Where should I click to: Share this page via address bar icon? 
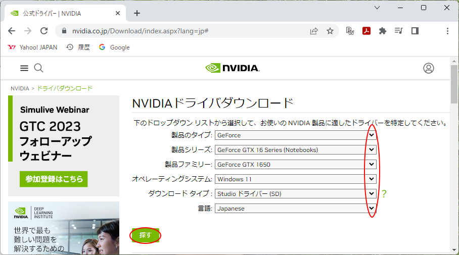314,31
